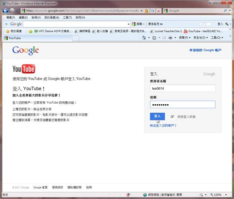Click the 100% zoom level button
This screenshot has width=234, height=199.
(x=216, y=195)
